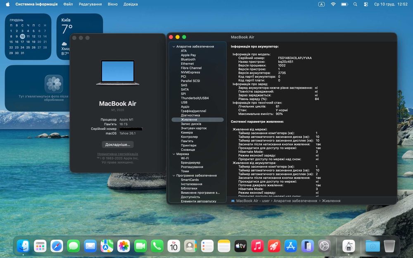Screen dimensions: 413x258
Task: Collapse the Апаратне забезпечення section
Action: click(x=174, y=47)
